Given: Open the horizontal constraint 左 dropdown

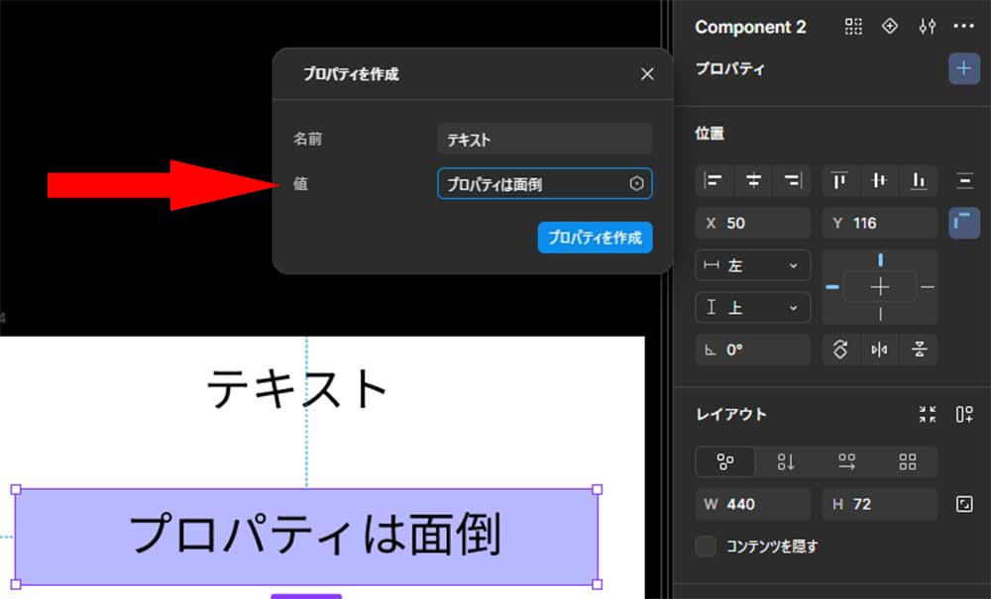Looking at the screenshot, I should [x=752, y=265].
